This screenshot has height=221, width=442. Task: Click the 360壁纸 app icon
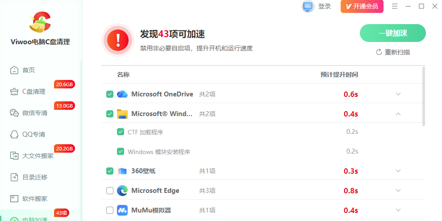(x=122, y=171)
